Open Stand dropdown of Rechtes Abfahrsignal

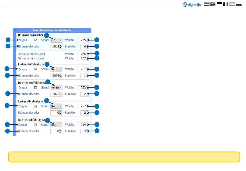click(x=56, y=125)
